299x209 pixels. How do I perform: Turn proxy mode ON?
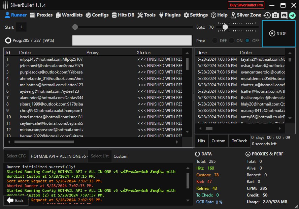click(x=231, y=40)
